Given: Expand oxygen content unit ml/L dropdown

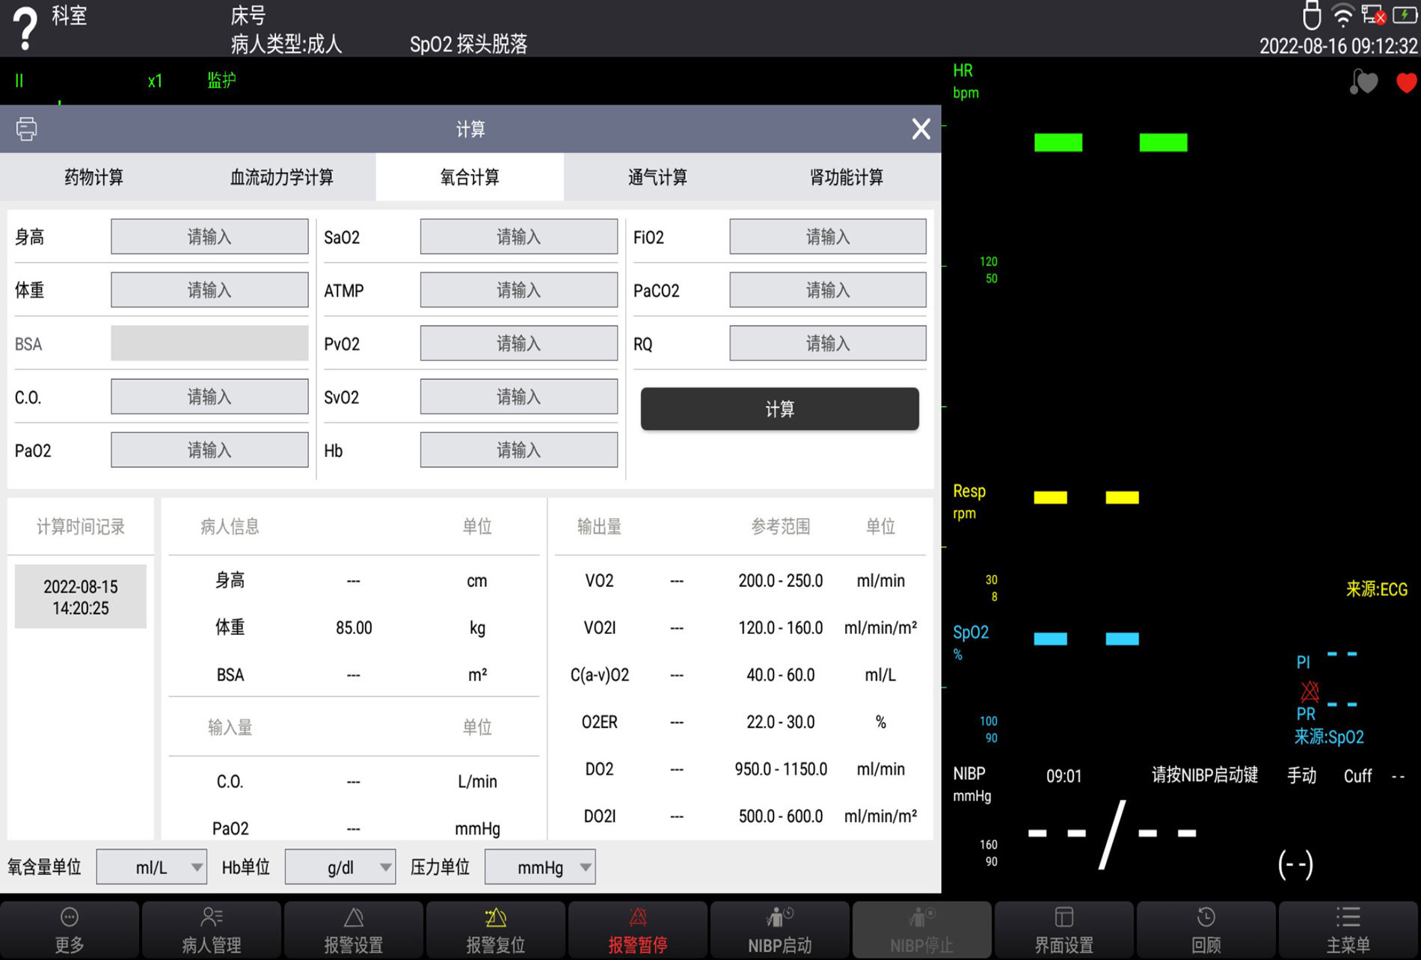Looking at the screenshot, I should pyautogui.click(x=152, y=867).
